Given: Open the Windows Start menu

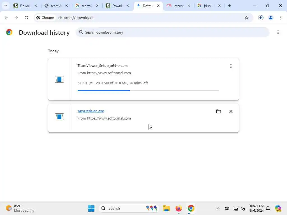Looking at the screenshot, I should pyautogui.click(x=91, y=208).
